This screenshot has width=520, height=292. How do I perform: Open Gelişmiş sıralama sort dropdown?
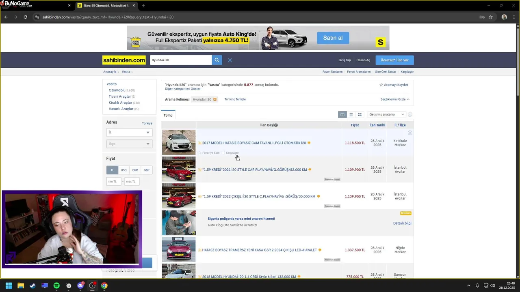pyautogui.click(x=386, y=114)
